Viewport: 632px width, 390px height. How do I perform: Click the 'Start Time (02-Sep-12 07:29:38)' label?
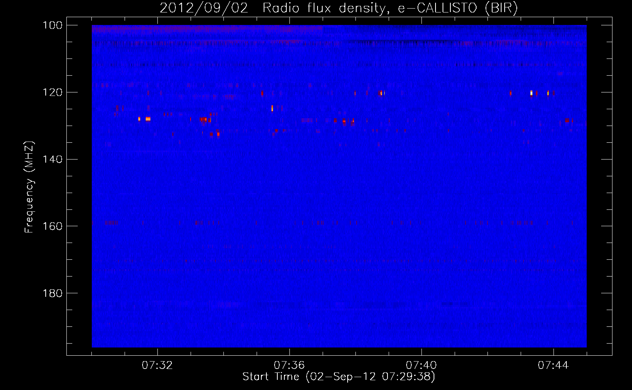coord(339,377)
